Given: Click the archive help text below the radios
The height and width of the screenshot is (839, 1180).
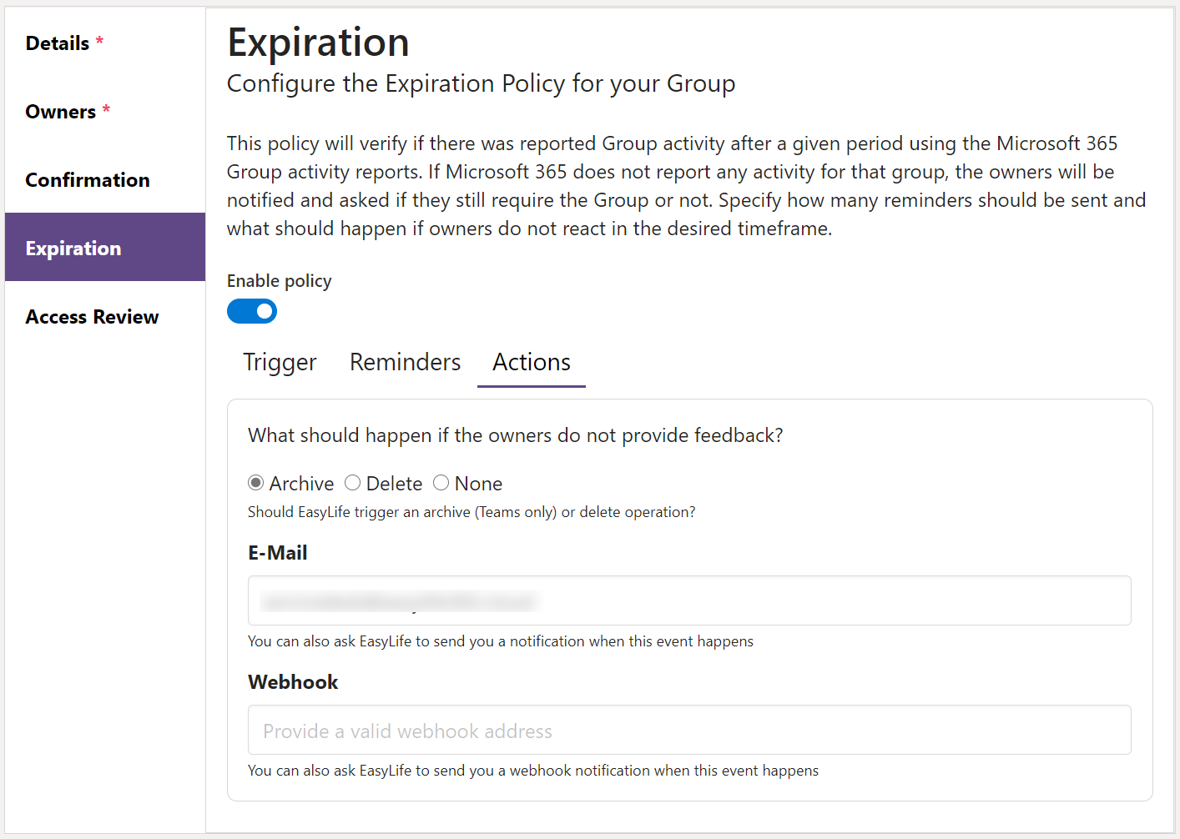Looking at the screenshot, I should tap(471, 511).
